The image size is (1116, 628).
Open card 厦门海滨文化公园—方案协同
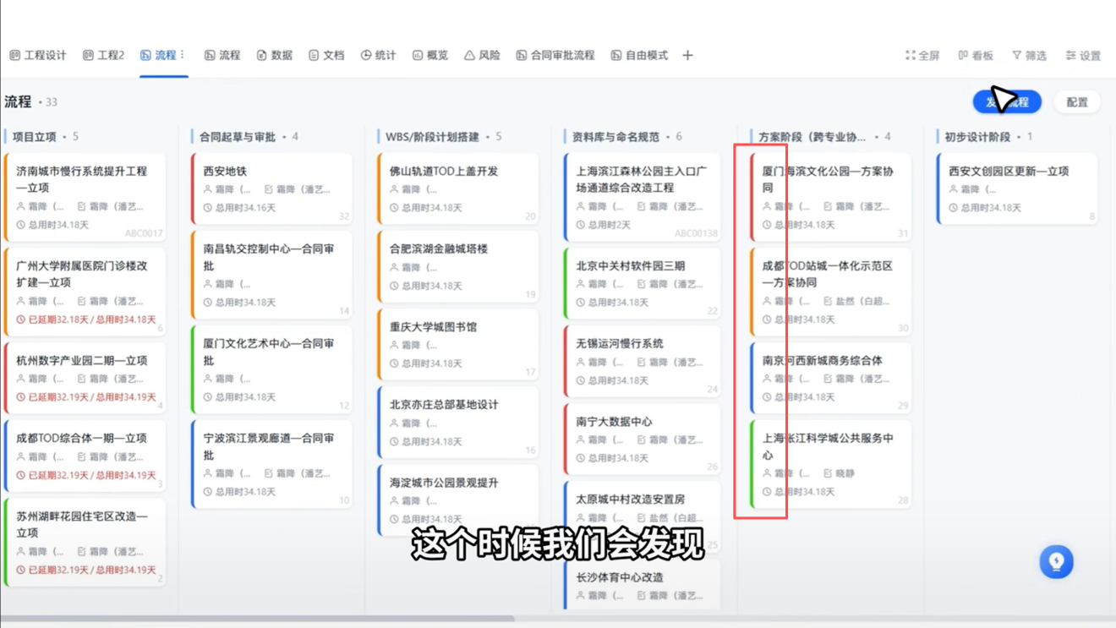830,196
